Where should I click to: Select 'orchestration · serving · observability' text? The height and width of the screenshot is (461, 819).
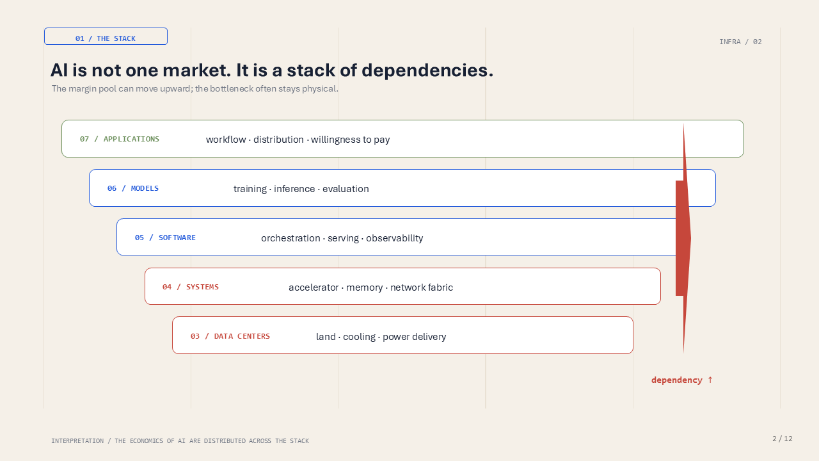click(342, 238)
